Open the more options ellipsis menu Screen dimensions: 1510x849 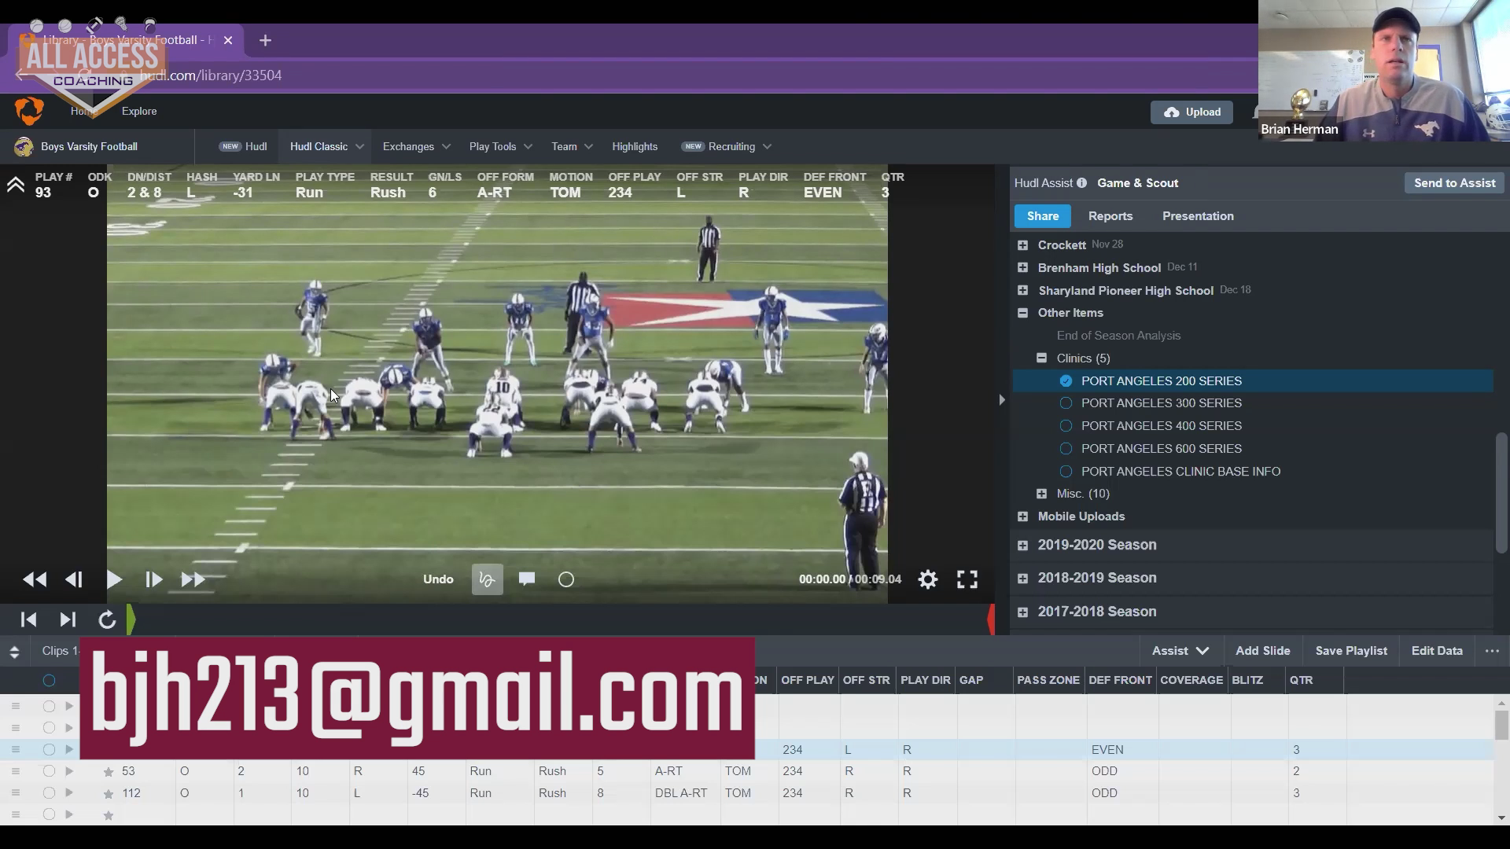(1492, 651)
